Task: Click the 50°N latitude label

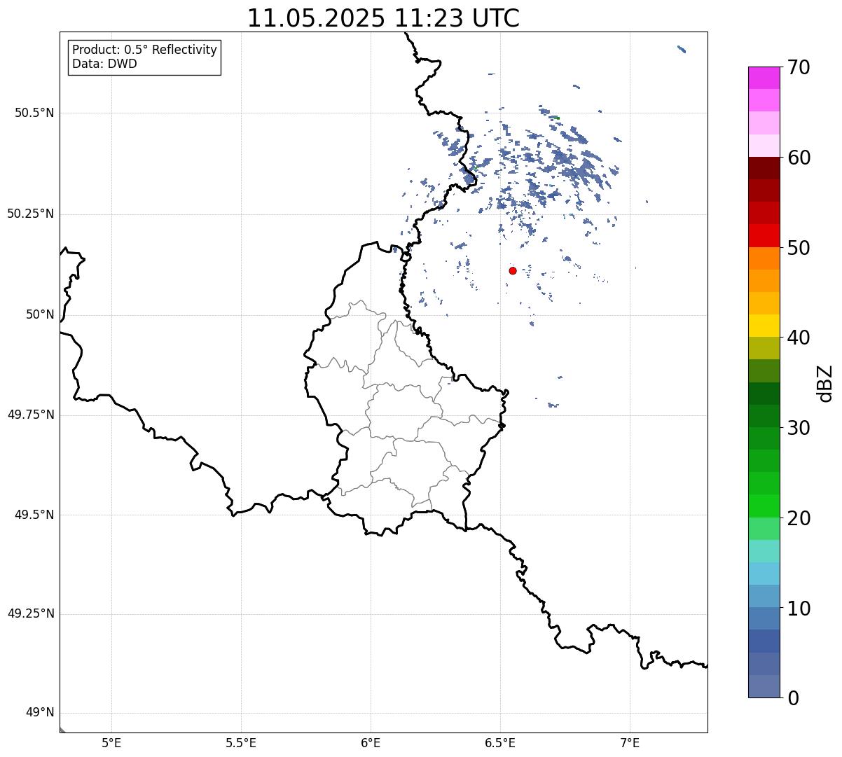Action: click(40, 314)
